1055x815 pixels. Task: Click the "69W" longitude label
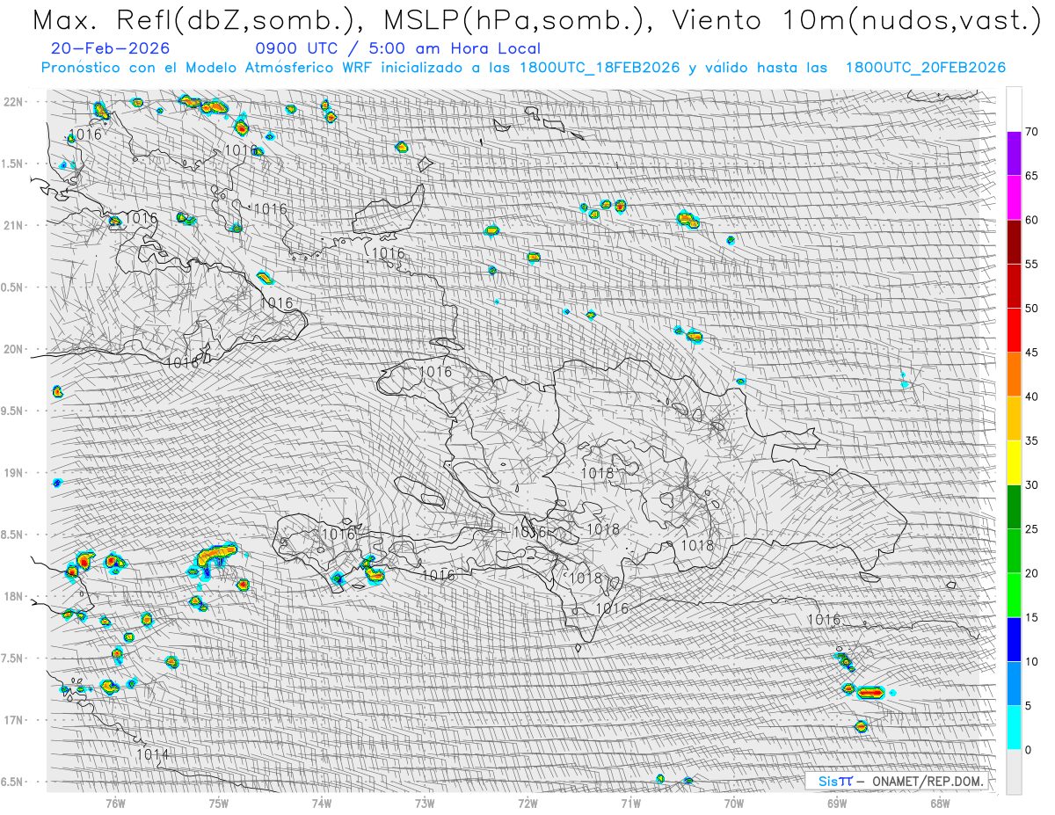tap(837, 802)
